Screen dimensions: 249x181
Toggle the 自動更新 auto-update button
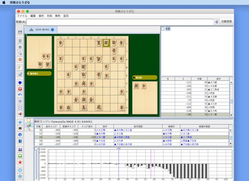coord(227,22)
